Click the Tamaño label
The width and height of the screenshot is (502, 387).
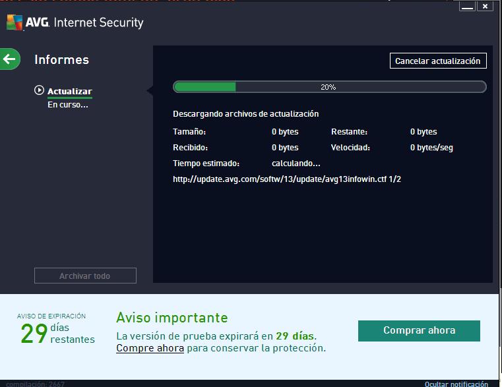point(189,132)
